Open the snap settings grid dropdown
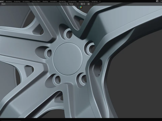The width and height of the screenshot is (162, 121). click(85, 4)
